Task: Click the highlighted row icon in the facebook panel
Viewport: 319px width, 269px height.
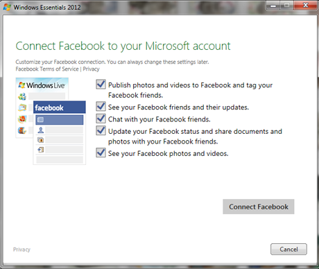Action: click(x=40, y=120)
